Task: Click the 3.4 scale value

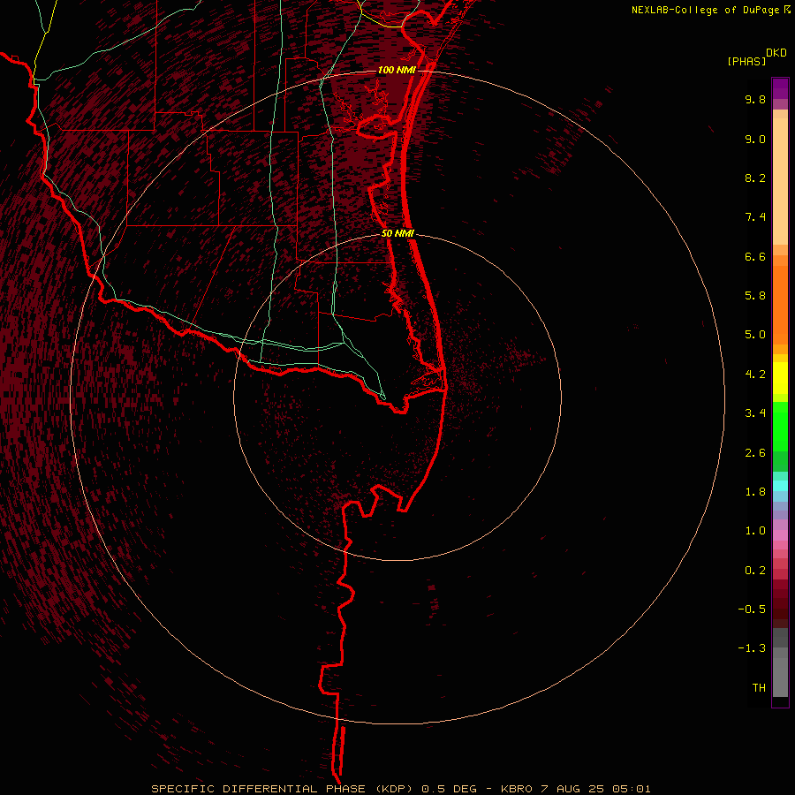Action: (x=755, y=413)
